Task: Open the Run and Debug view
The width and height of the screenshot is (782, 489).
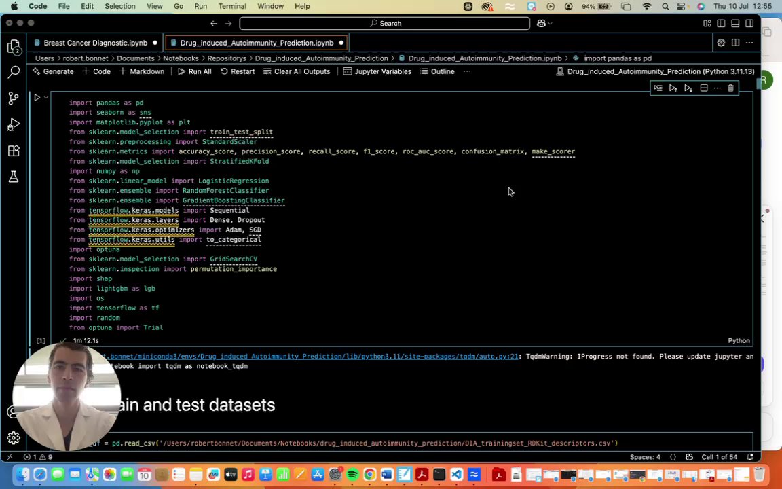Action: [14, 125]
